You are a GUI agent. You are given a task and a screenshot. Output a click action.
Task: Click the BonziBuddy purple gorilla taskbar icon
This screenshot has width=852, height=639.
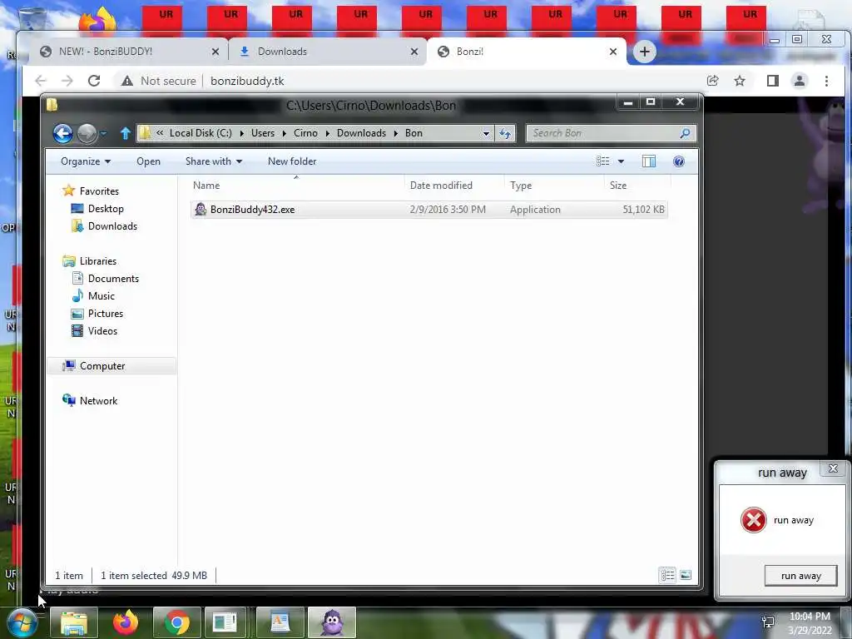point(332,622)
